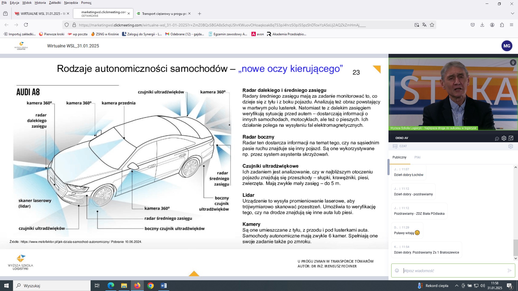Open Pierwsze kroki bookmark
The height and width of the screenshot is (291, 518).
point(52,34)
